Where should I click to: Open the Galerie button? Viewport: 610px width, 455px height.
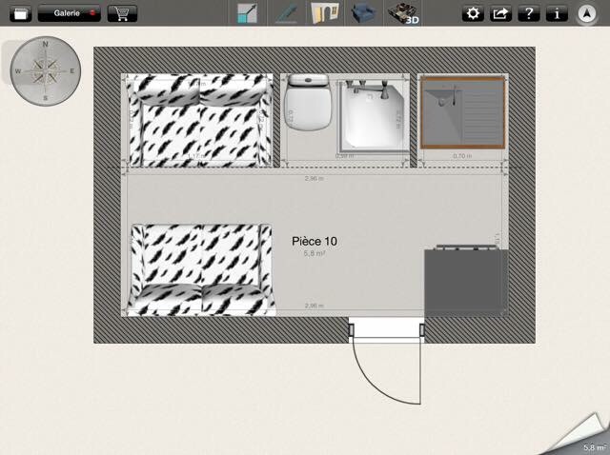70,13
